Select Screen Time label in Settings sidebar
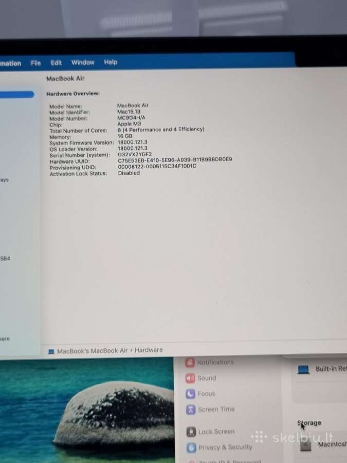This screenshot has width=347, height=463. click(x=216, y=409)
